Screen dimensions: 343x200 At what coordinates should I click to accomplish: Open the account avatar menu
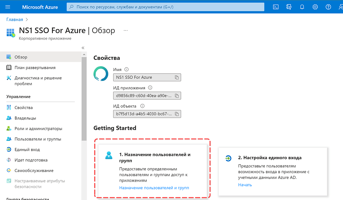click(x=341, y=7)
